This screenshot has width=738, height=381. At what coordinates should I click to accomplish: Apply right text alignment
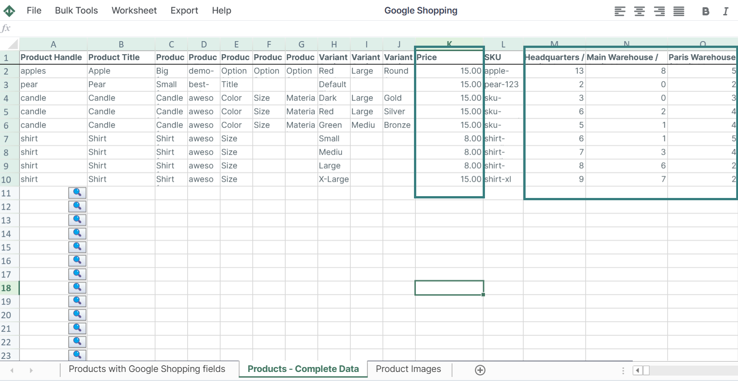coord(659,11)
